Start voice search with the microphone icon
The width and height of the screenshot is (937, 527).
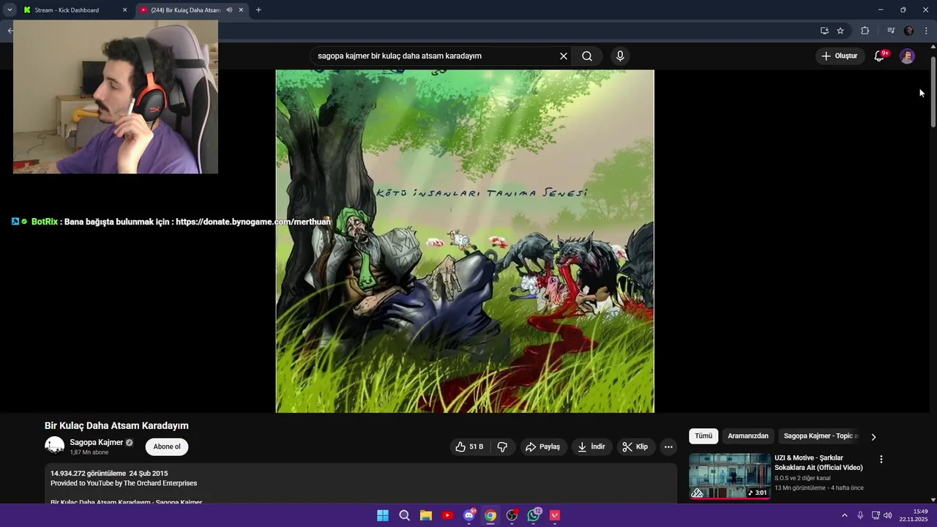click(x=620, y=56)
